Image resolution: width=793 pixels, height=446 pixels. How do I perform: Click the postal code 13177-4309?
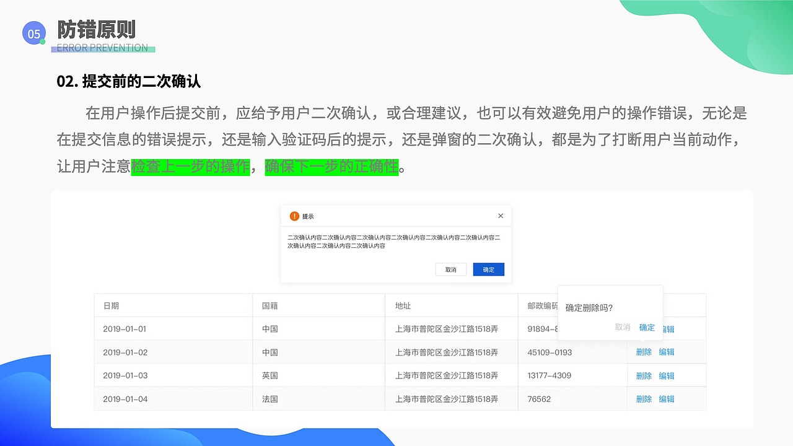click(550, 375)
